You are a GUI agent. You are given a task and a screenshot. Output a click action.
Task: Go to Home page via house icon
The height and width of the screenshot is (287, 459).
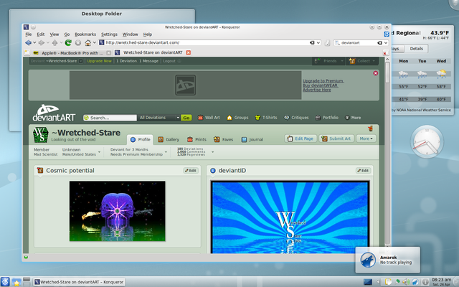point(87,43)
